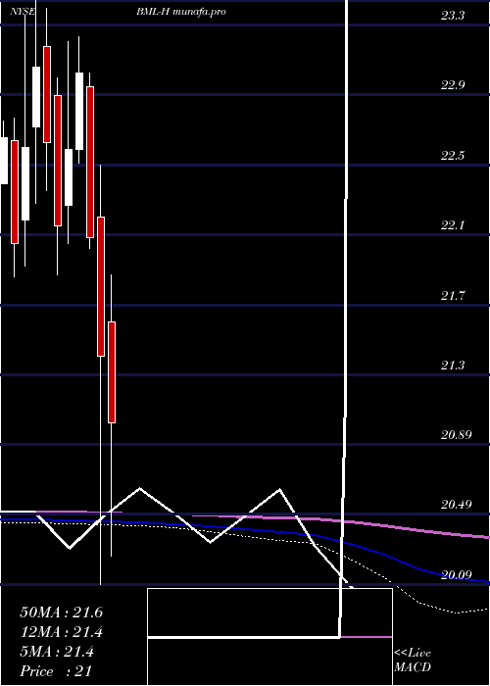Select the 22.5 price axis label
490x686 pixels.
point(453,156)
